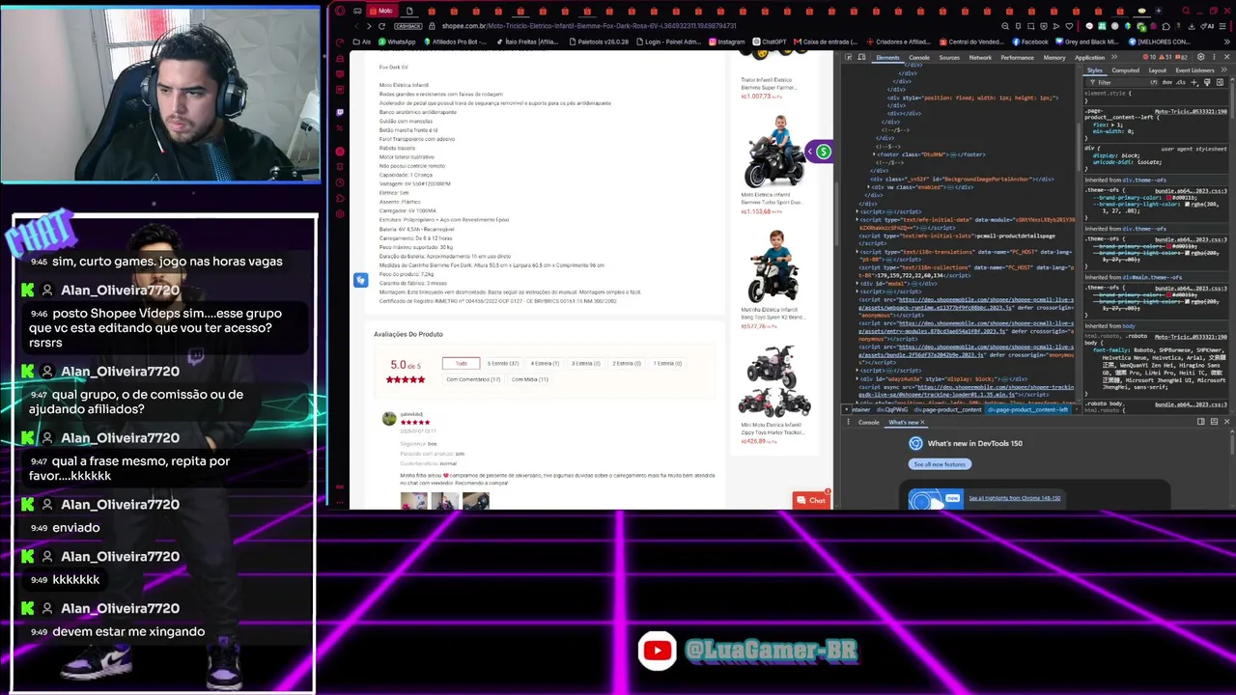Open the Caixa de entrada Gmail bookmark
The image size is (1236, 695).
coord(826,42)
